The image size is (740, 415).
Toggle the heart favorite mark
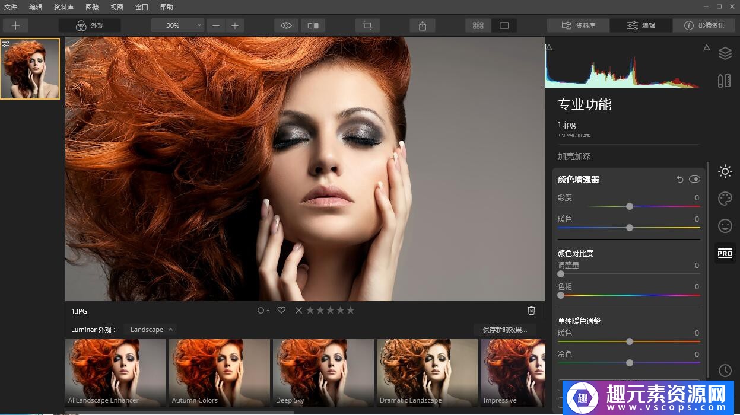[x=281, y=310]
